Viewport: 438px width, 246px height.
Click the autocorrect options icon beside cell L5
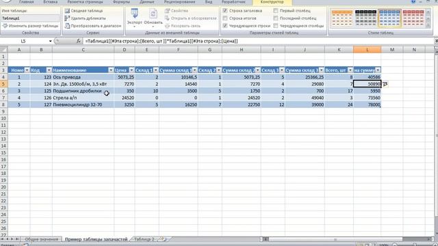(x=385, y=84)
